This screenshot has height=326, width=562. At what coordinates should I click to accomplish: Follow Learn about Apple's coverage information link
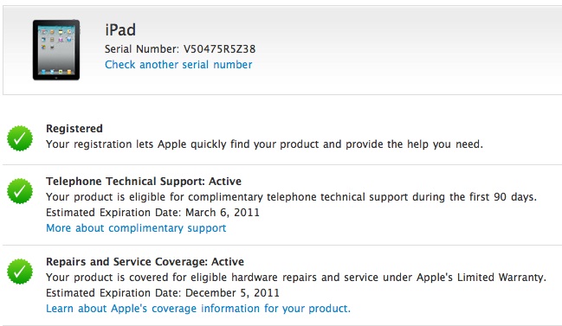198,309
